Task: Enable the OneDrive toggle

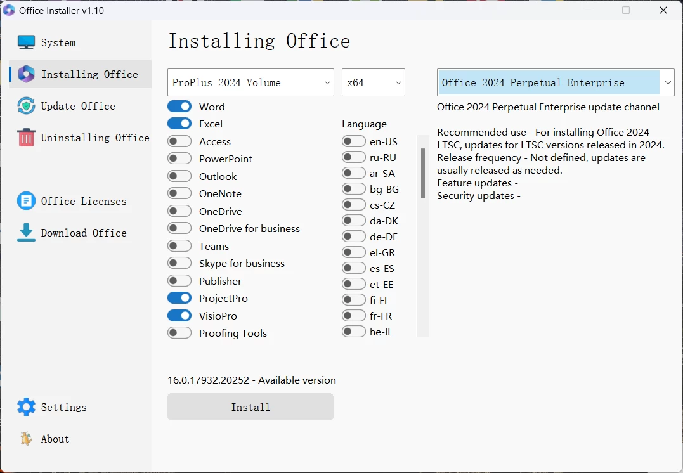Action: pyautogui.click(x=179, y=211)
